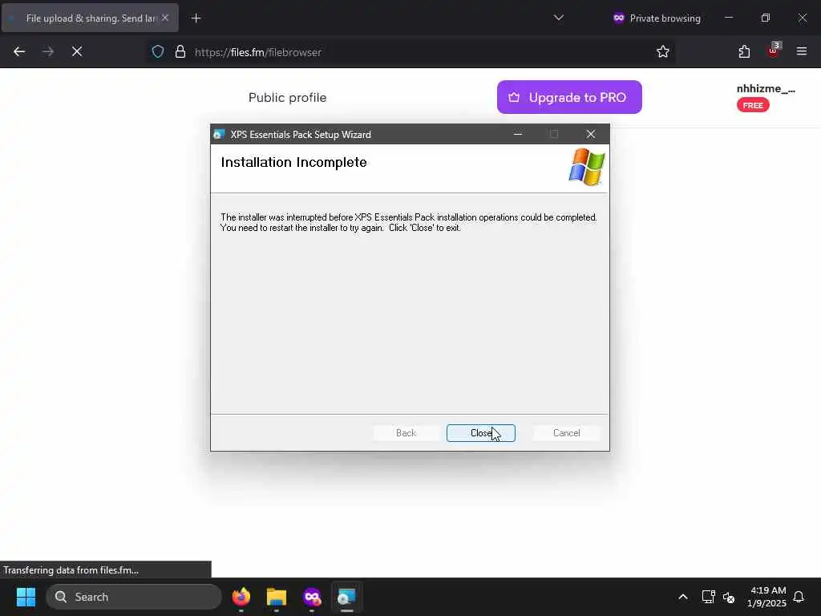Click the Setup Wizard title bar icon
Image resolution: width=821 pixels, height=616 pixels.
pos(219,135)
